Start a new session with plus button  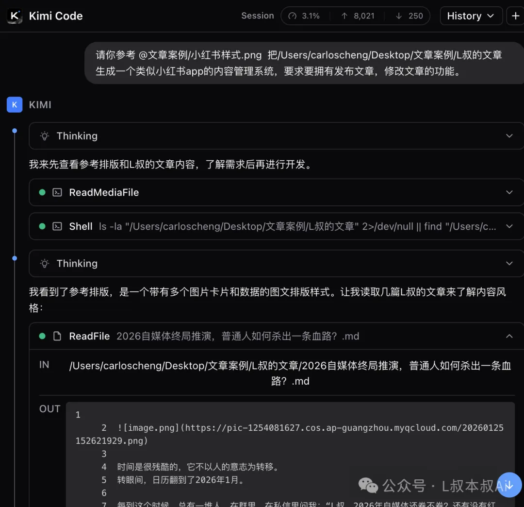pyautogui.click(x=515, y=16)
